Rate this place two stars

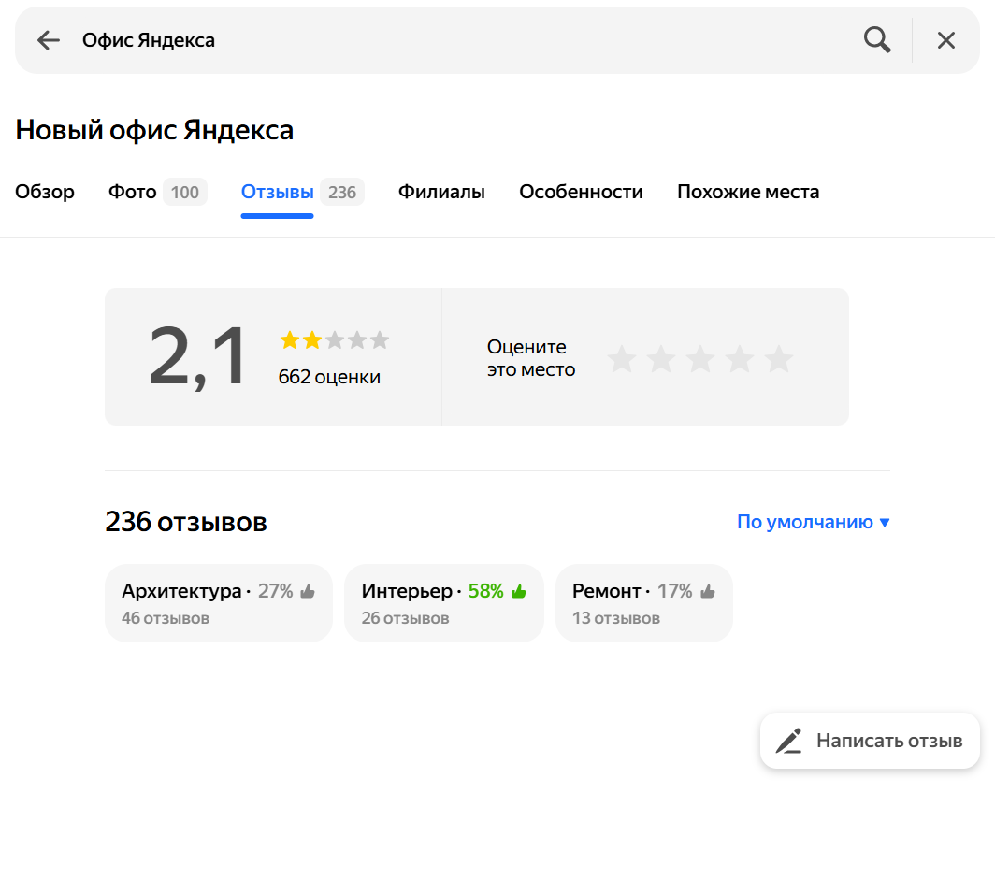coord(661,359)
